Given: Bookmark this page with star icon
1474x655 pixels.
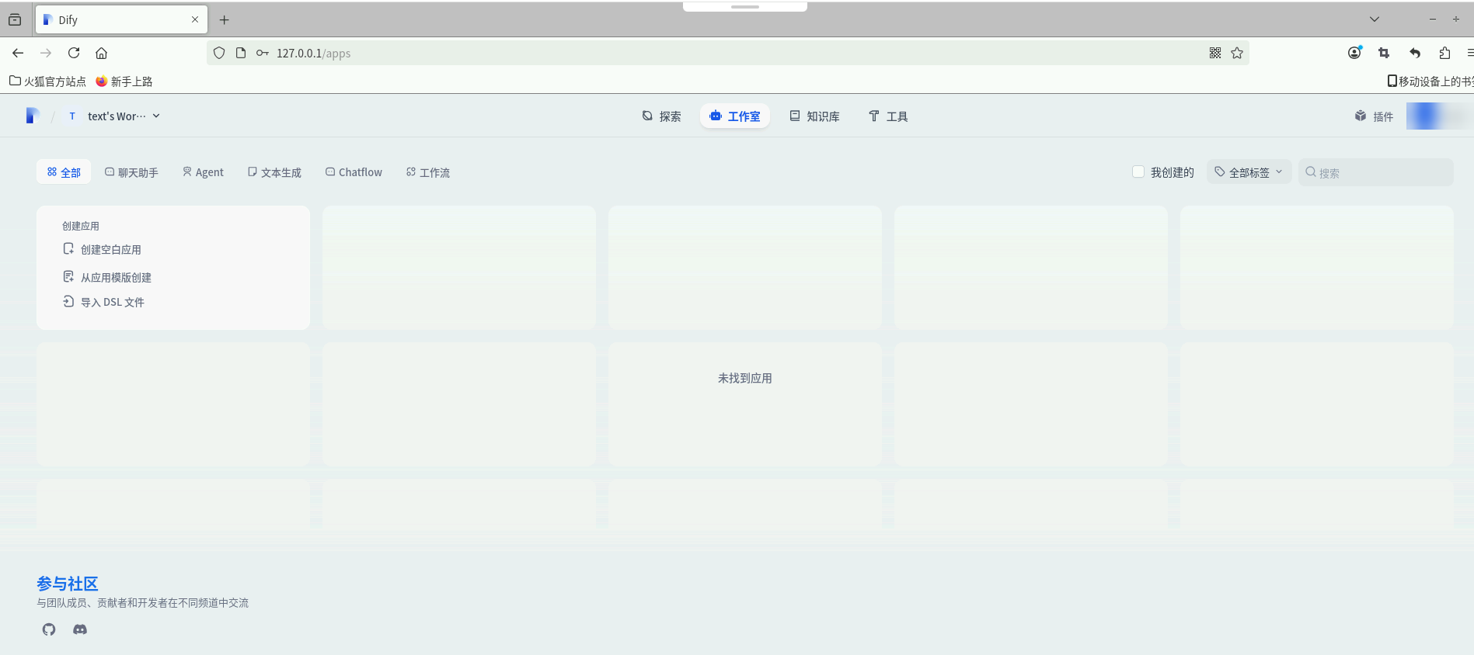Looking at the screenshot, I should click(x=1237, y=53).
